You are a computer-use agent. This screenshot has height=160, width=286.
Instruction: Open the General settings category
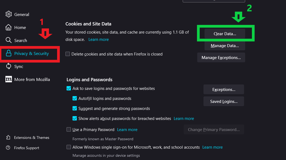pyautogui.click(x=22, y=14)
